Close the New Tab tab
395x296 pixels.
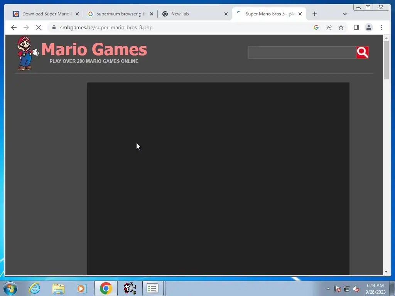[226, 14]
